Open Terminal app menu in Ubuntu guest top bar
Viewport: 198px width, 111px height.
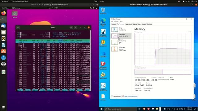(16, 8)
